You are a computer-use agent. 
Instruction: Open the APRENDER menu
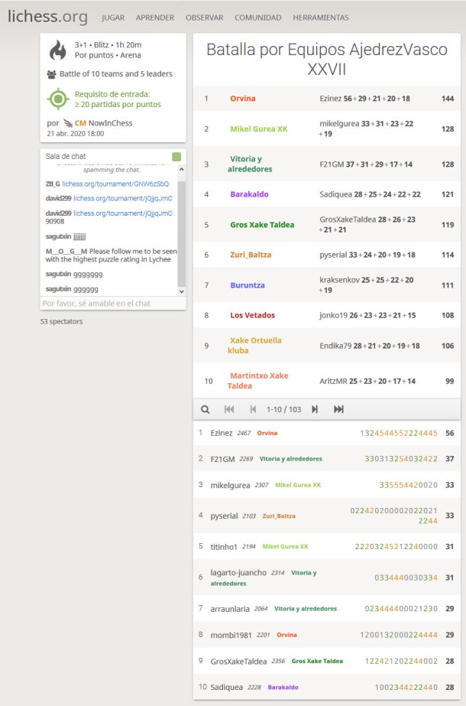tap(155, 18)
